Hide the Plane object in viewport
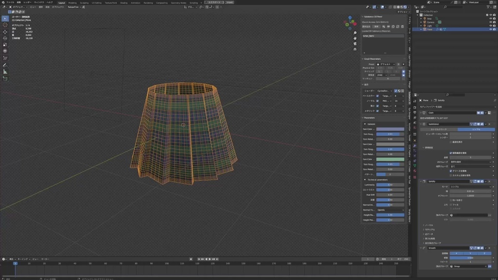This screenshot has width=498, height=280. coord(490,29)
